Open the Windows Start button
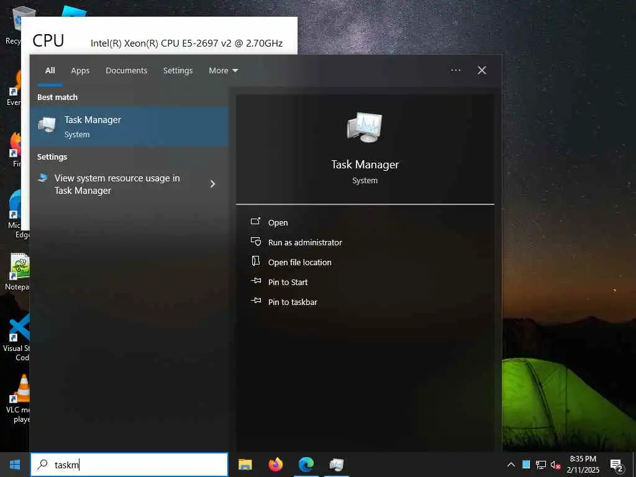Screen dimensions: 636x477 click(x=15, y=465)
